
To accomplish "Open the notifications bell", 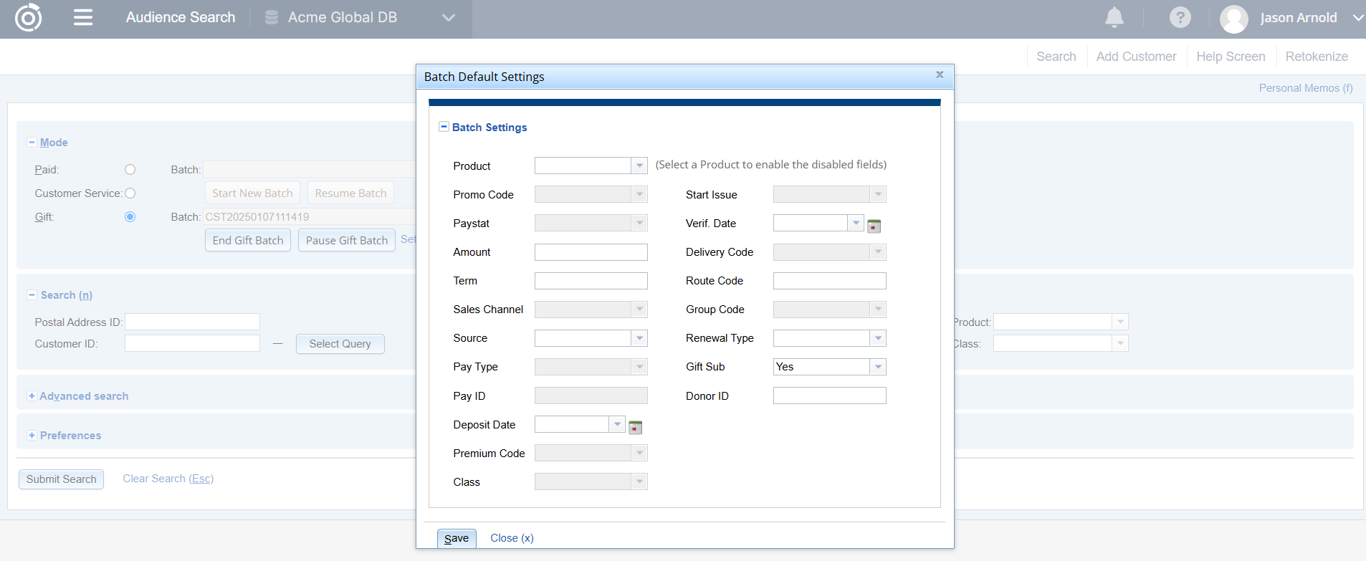I will 1114,18.
